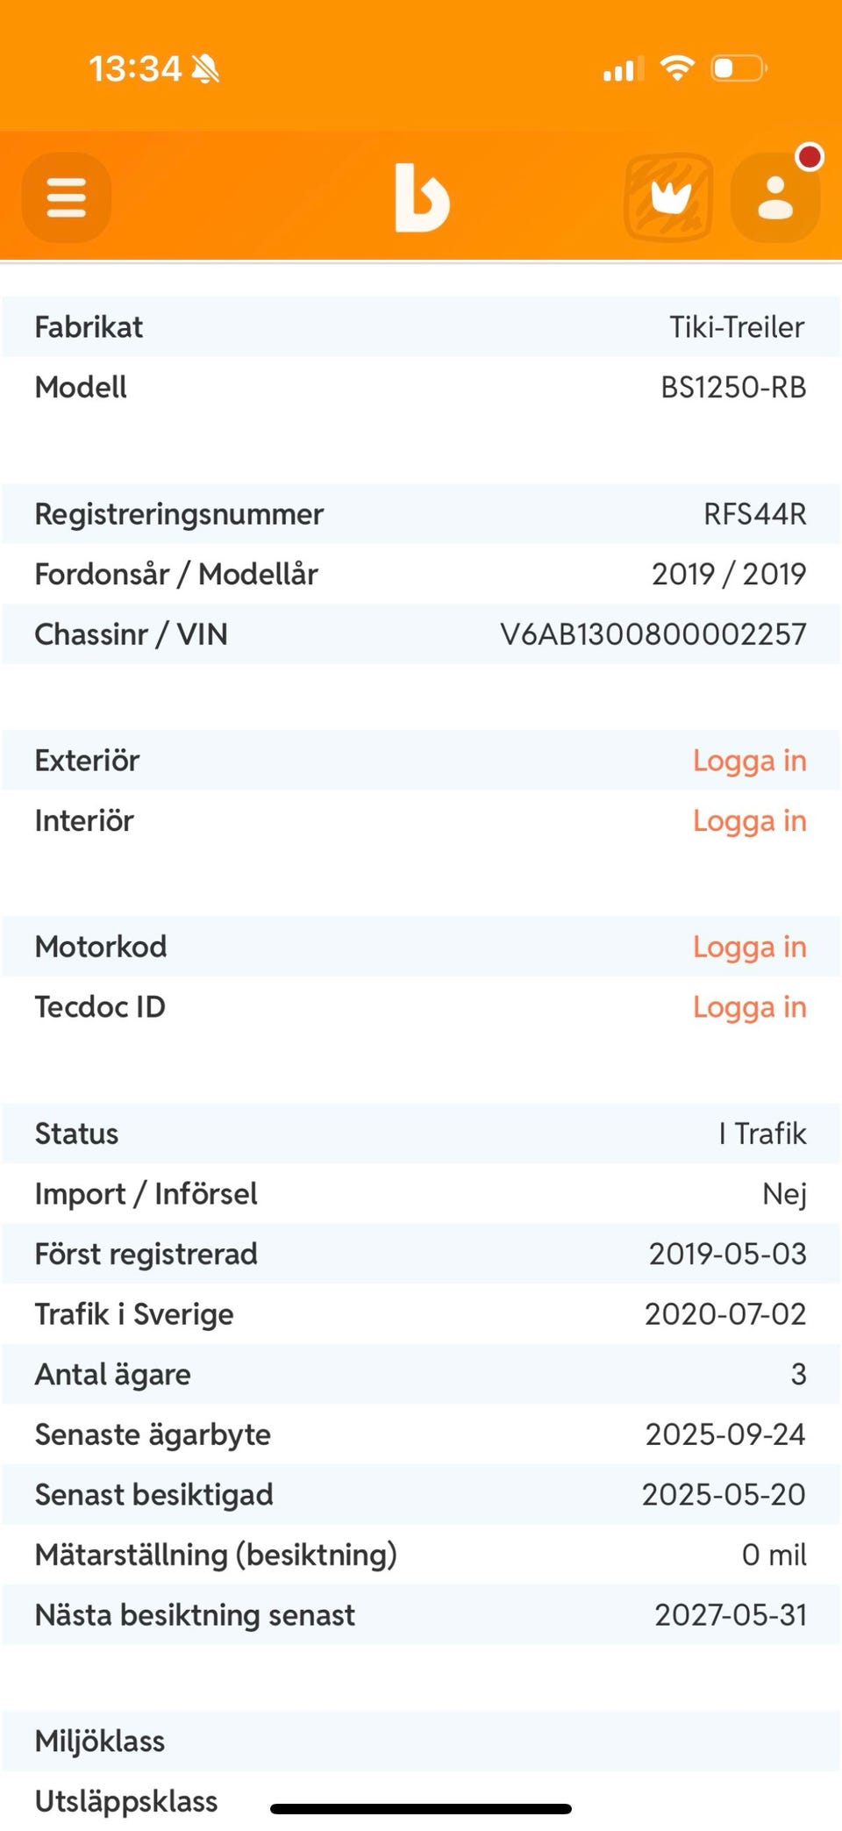Tap the battery status icon

739,68
